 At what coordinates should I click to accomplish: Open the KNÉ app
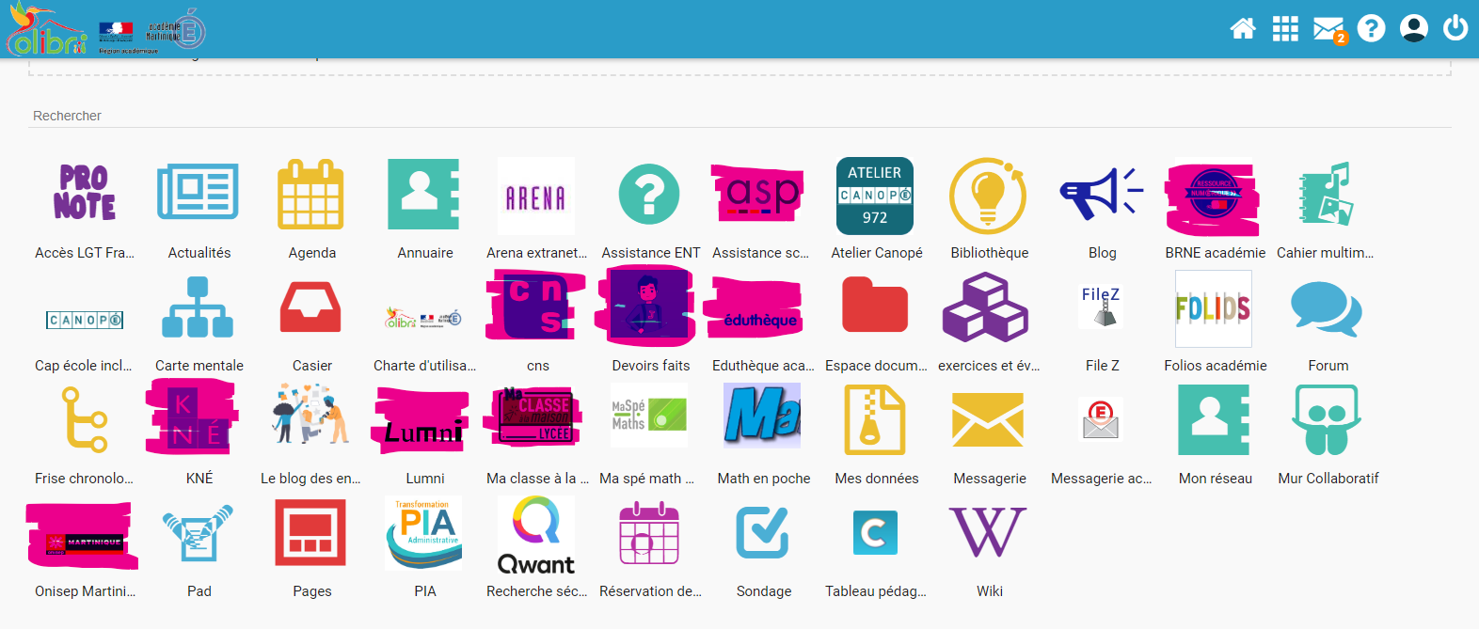click(x=192, y=416)
